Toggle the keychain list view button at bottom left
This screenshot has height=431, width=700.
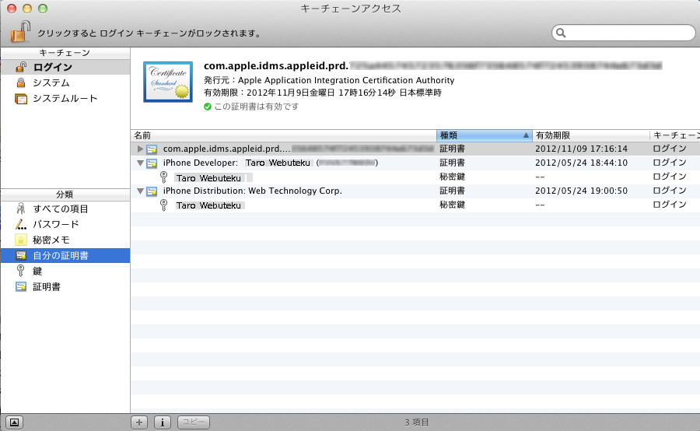coord(14,422)
